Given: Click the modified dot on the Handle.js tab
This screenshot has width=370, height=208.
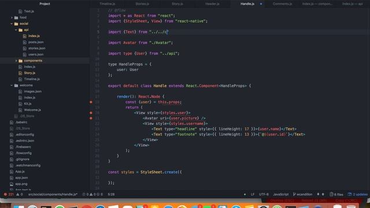Looking at the screenshot, I should [261, 4].
